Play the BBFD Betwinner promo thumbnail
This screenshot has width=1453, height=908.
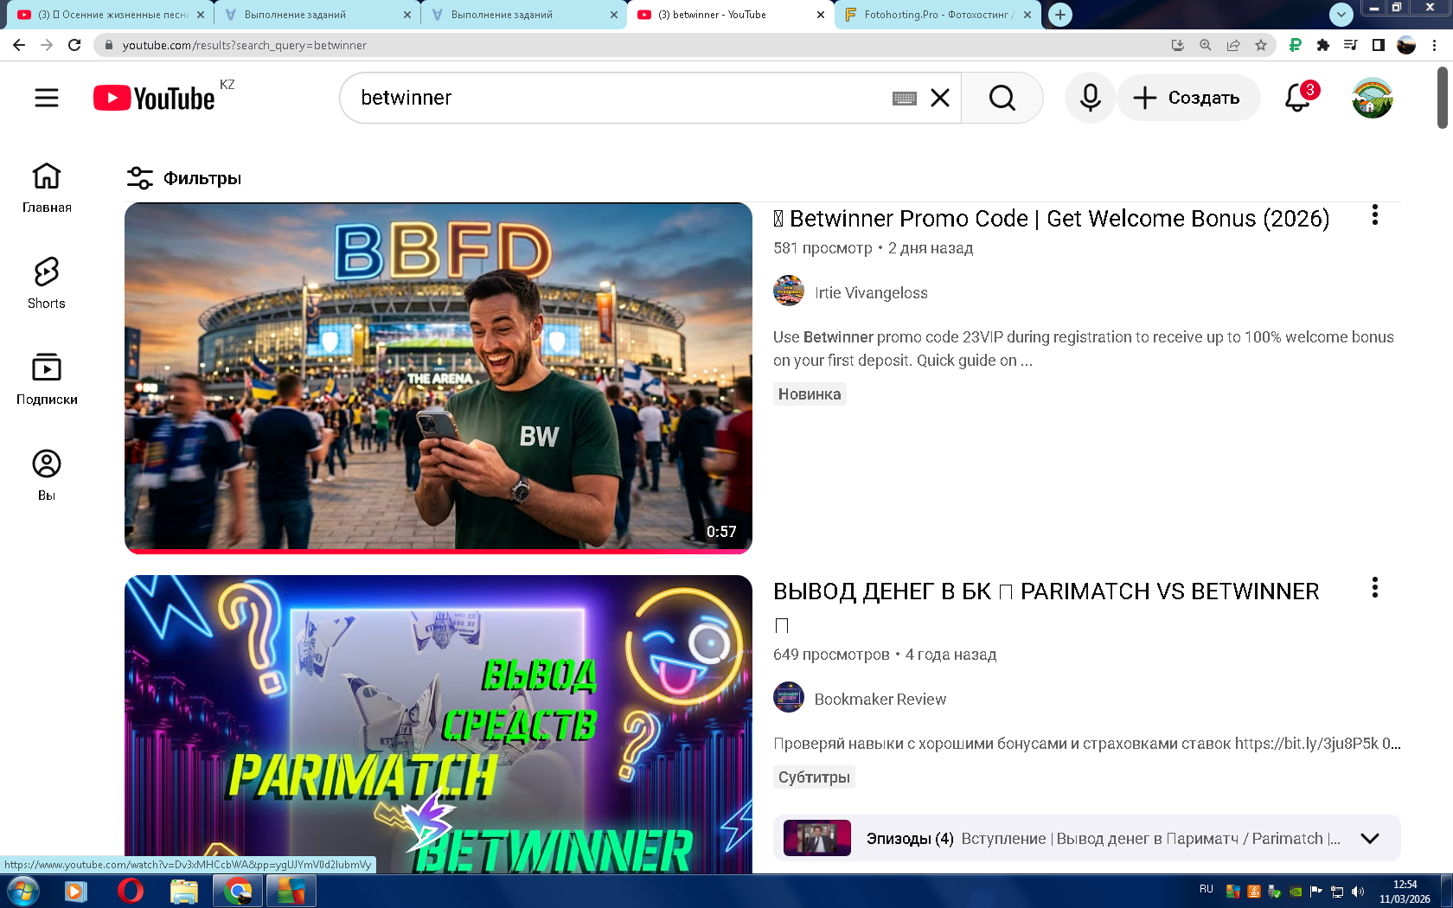438,376
